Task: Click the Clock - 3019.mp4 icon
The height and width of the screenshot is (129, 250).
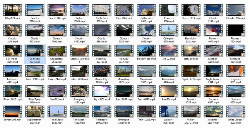Action: click(191, 10)
